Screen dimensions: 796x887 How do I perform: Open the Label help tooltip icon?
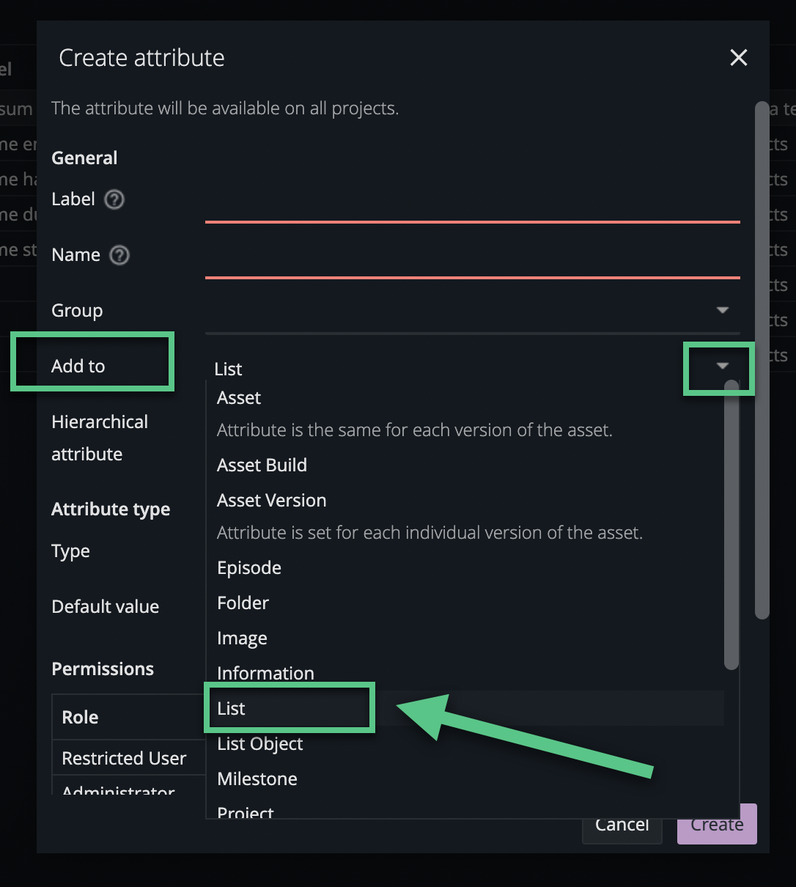[114, 199]
